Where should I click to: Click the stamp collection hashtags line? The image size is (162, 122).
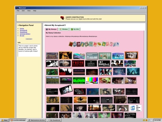(71, 36)
